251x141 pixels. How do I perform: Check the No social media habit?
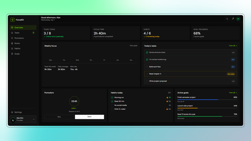point(112,105)
